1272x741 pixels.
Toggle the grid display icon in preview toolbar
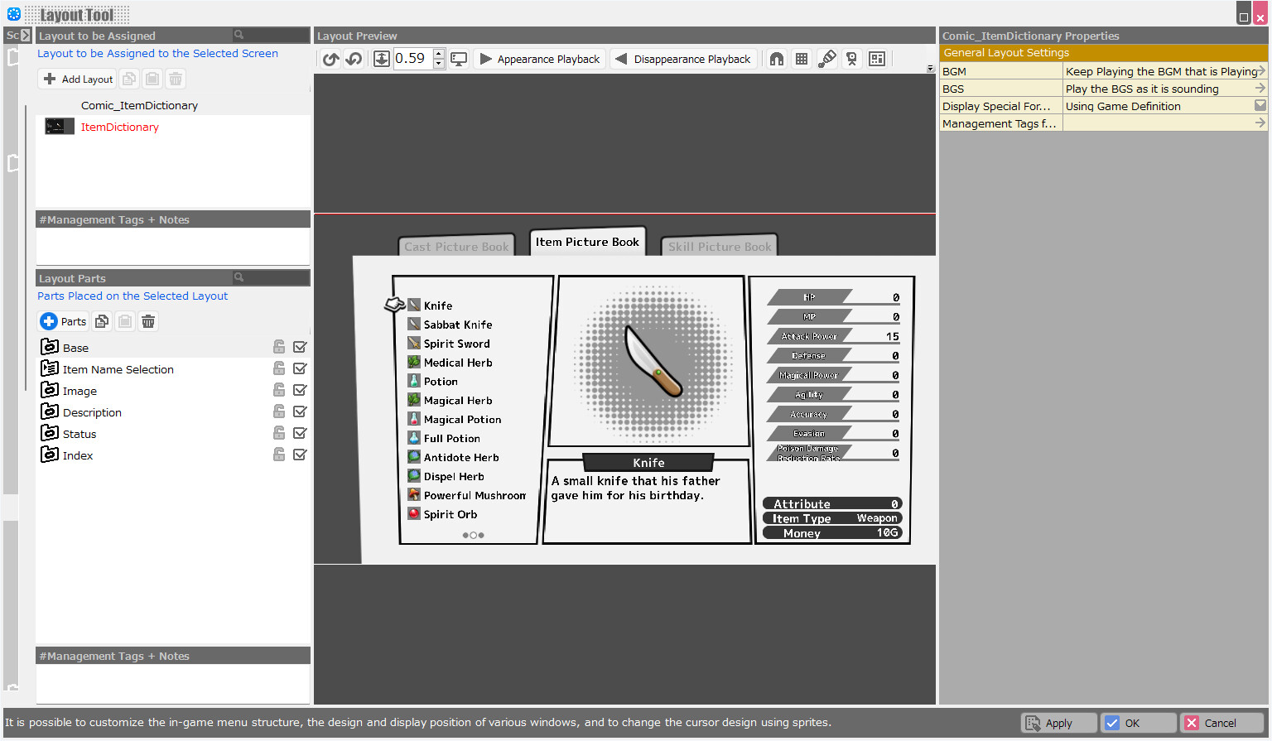[x=802, y=59]
